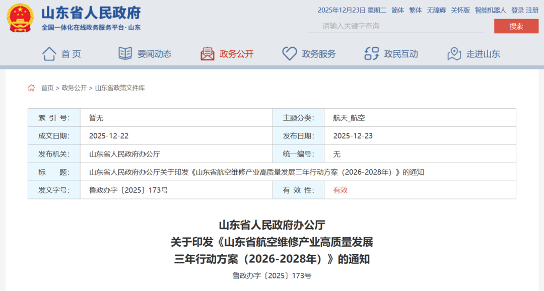Switch to 繁体 Chinese
544x291 pixels.
[416, 10]
